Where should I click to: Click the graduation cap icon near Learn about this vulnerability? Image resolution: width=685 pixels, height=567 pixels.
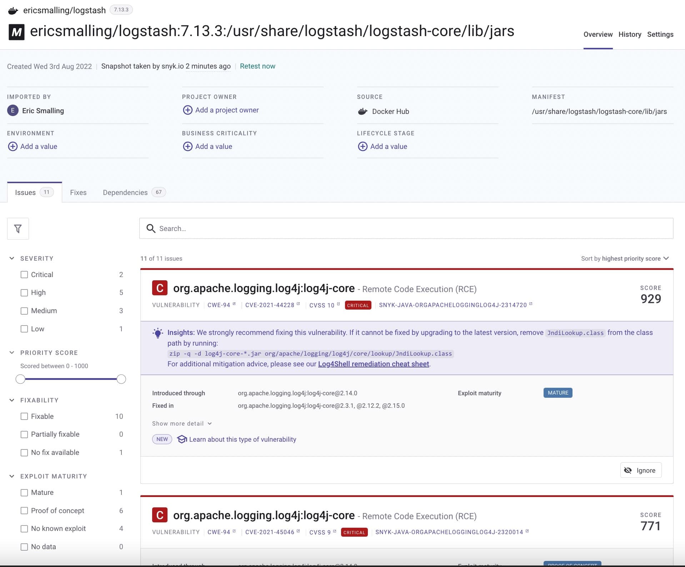coord(182,439)
